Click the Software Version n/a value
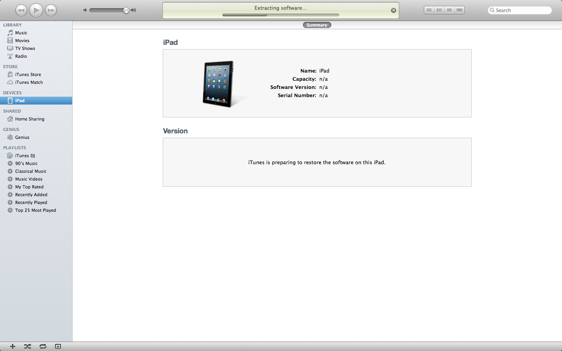562x351 pixels. tap(324, 87)
